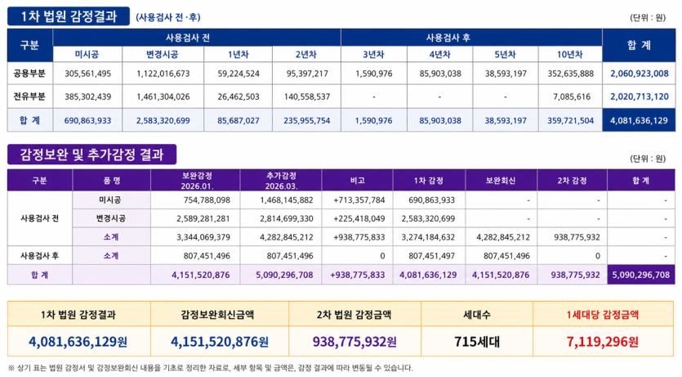
Task: Click total cell 235,955,754
Action: pyautogui.click(x=307, y=120)
